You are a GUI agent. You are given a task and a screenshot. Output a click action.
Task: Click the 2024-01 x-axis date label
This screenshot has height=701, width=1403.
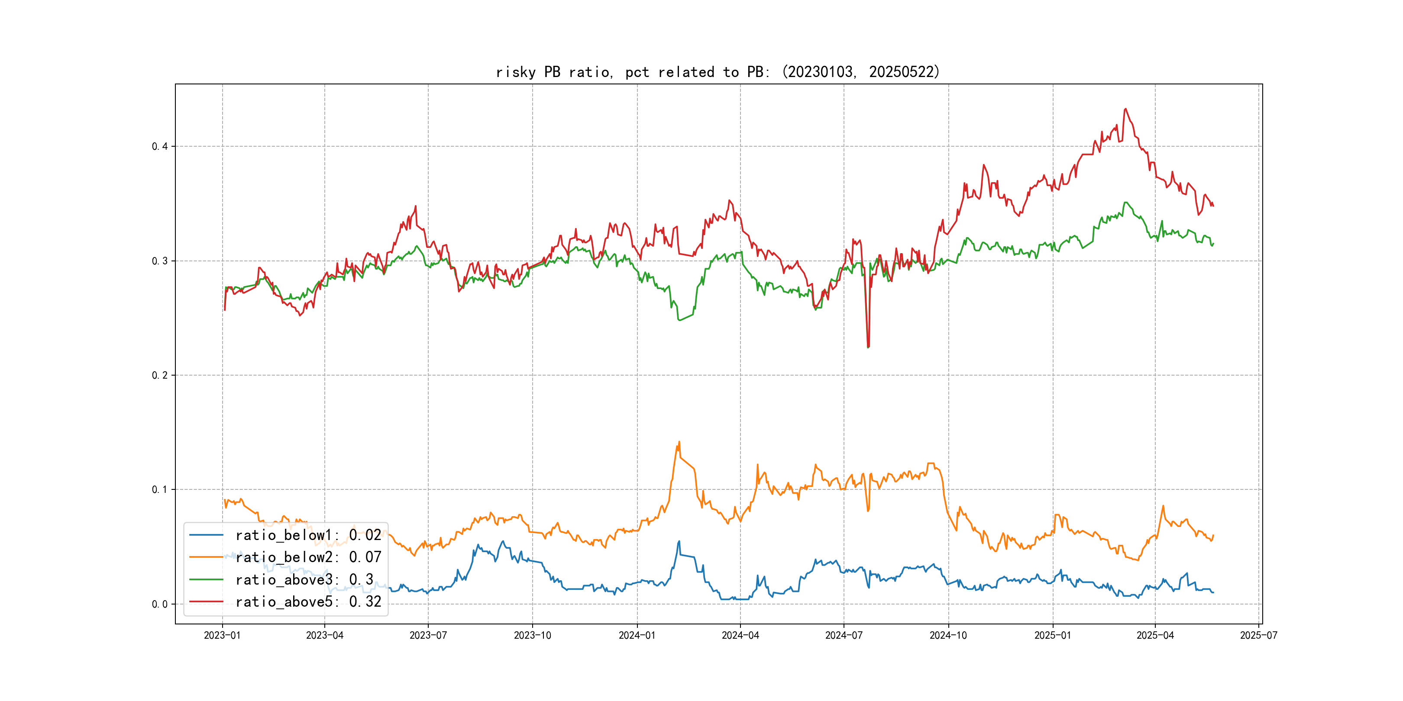pos(637,635)
